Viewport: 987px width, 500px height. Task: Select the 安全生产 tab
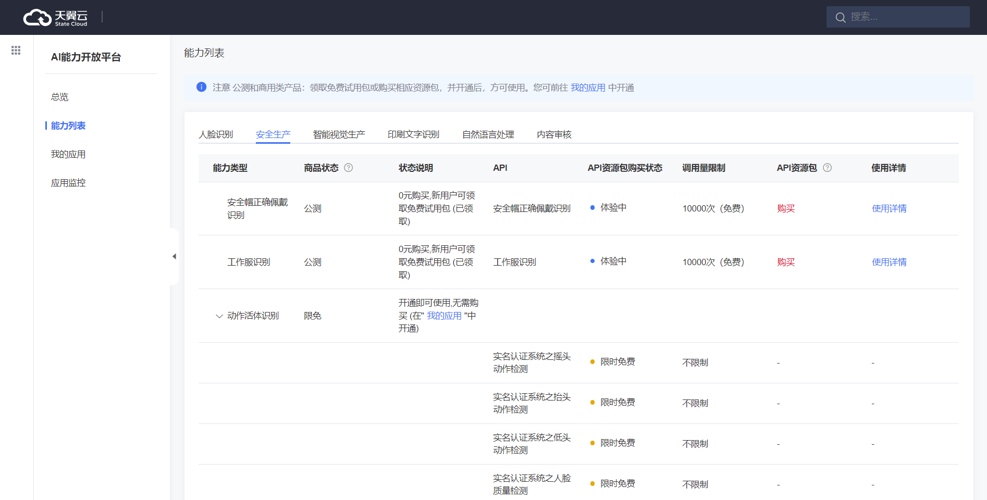pos(273,134)
